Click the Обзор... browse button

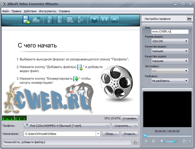click(111, 134)
